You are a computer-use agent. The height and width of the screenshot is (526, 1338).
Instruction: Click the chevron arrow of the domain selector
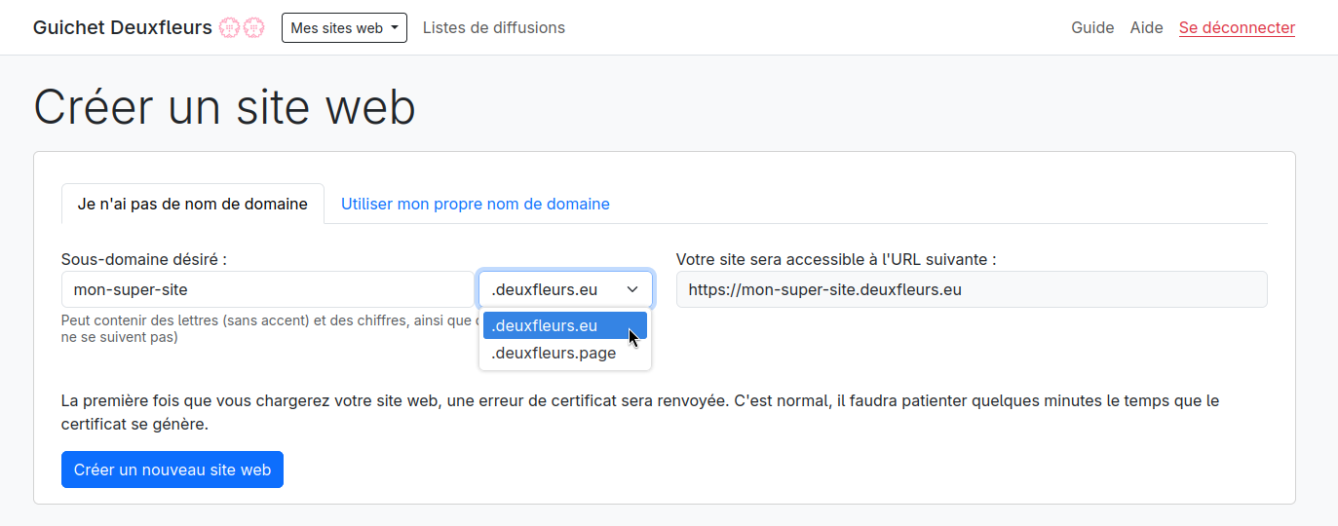click(632, 289)
